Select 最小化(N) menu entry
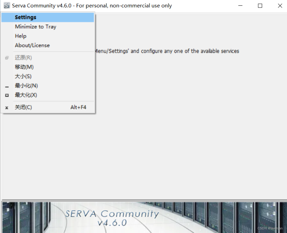 click(x=48, y=86)
